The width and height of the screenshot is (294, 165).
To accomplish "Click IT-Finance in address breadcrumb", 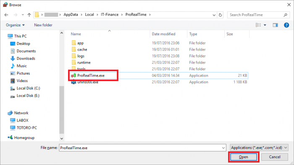I will (x=110, y=15).
